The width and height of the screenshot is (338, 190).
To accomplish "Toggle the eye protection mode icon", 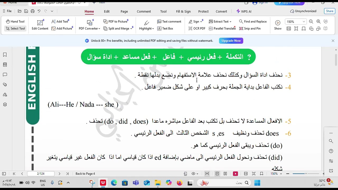I will tap(194, 174).
